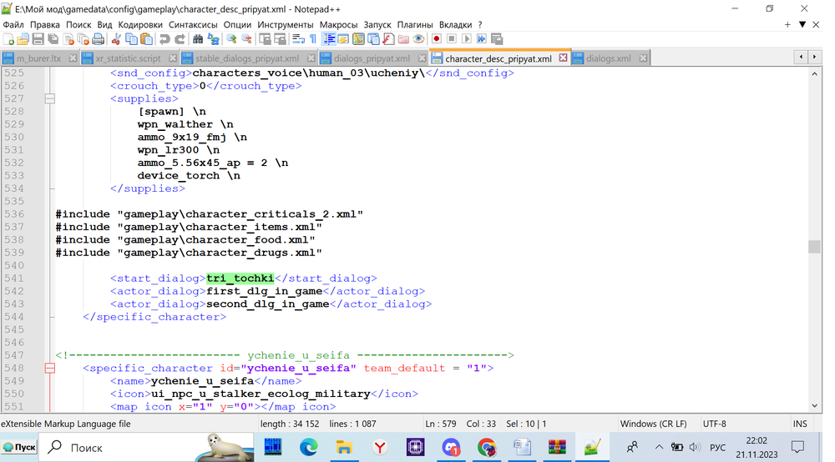Toggle the show all characters pilcrow icon
Image resolution: width=835 pixels, height=462 pixels.
click(313, 39)
